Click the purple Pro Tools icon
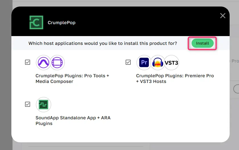Viewport: 239px width, 150px height. (x=43, y=63)
